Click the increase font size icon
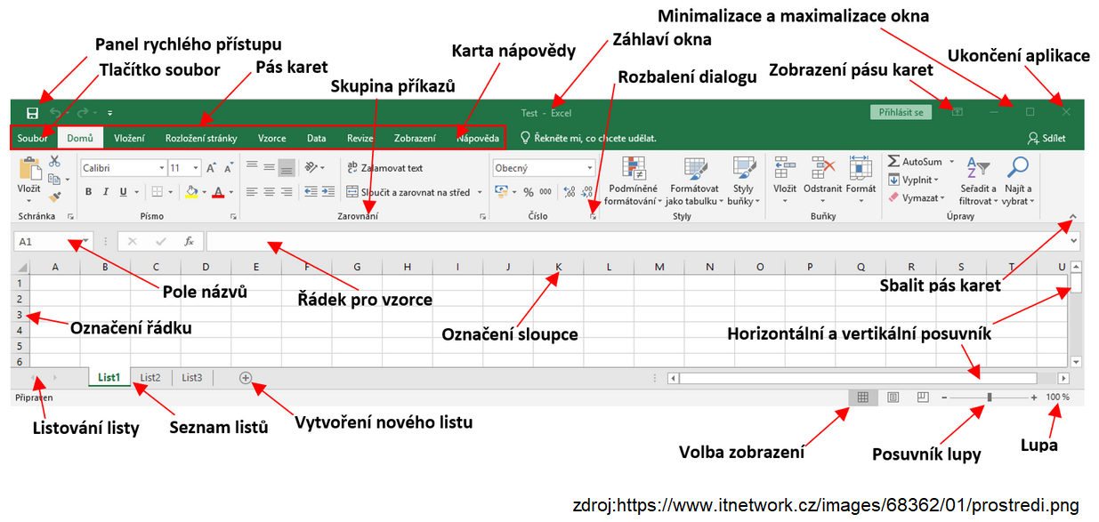The image size is (1099, 522). click(x=211, y=168)
